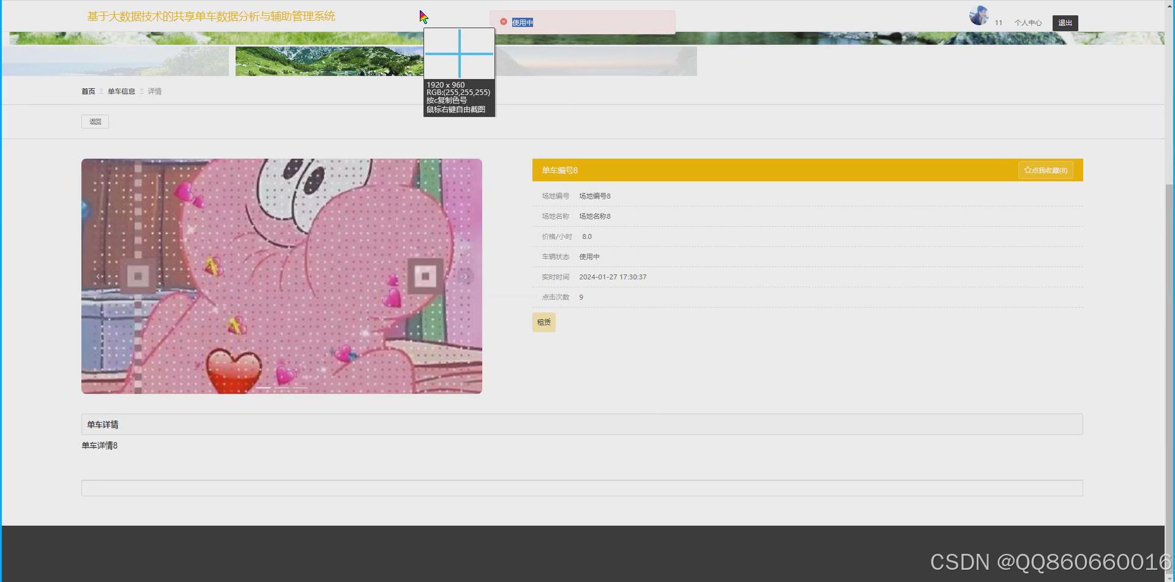Open 单车信息 in the breadcrumb
This screenshot has height=582, width=1175.
(x=121, y=91)
